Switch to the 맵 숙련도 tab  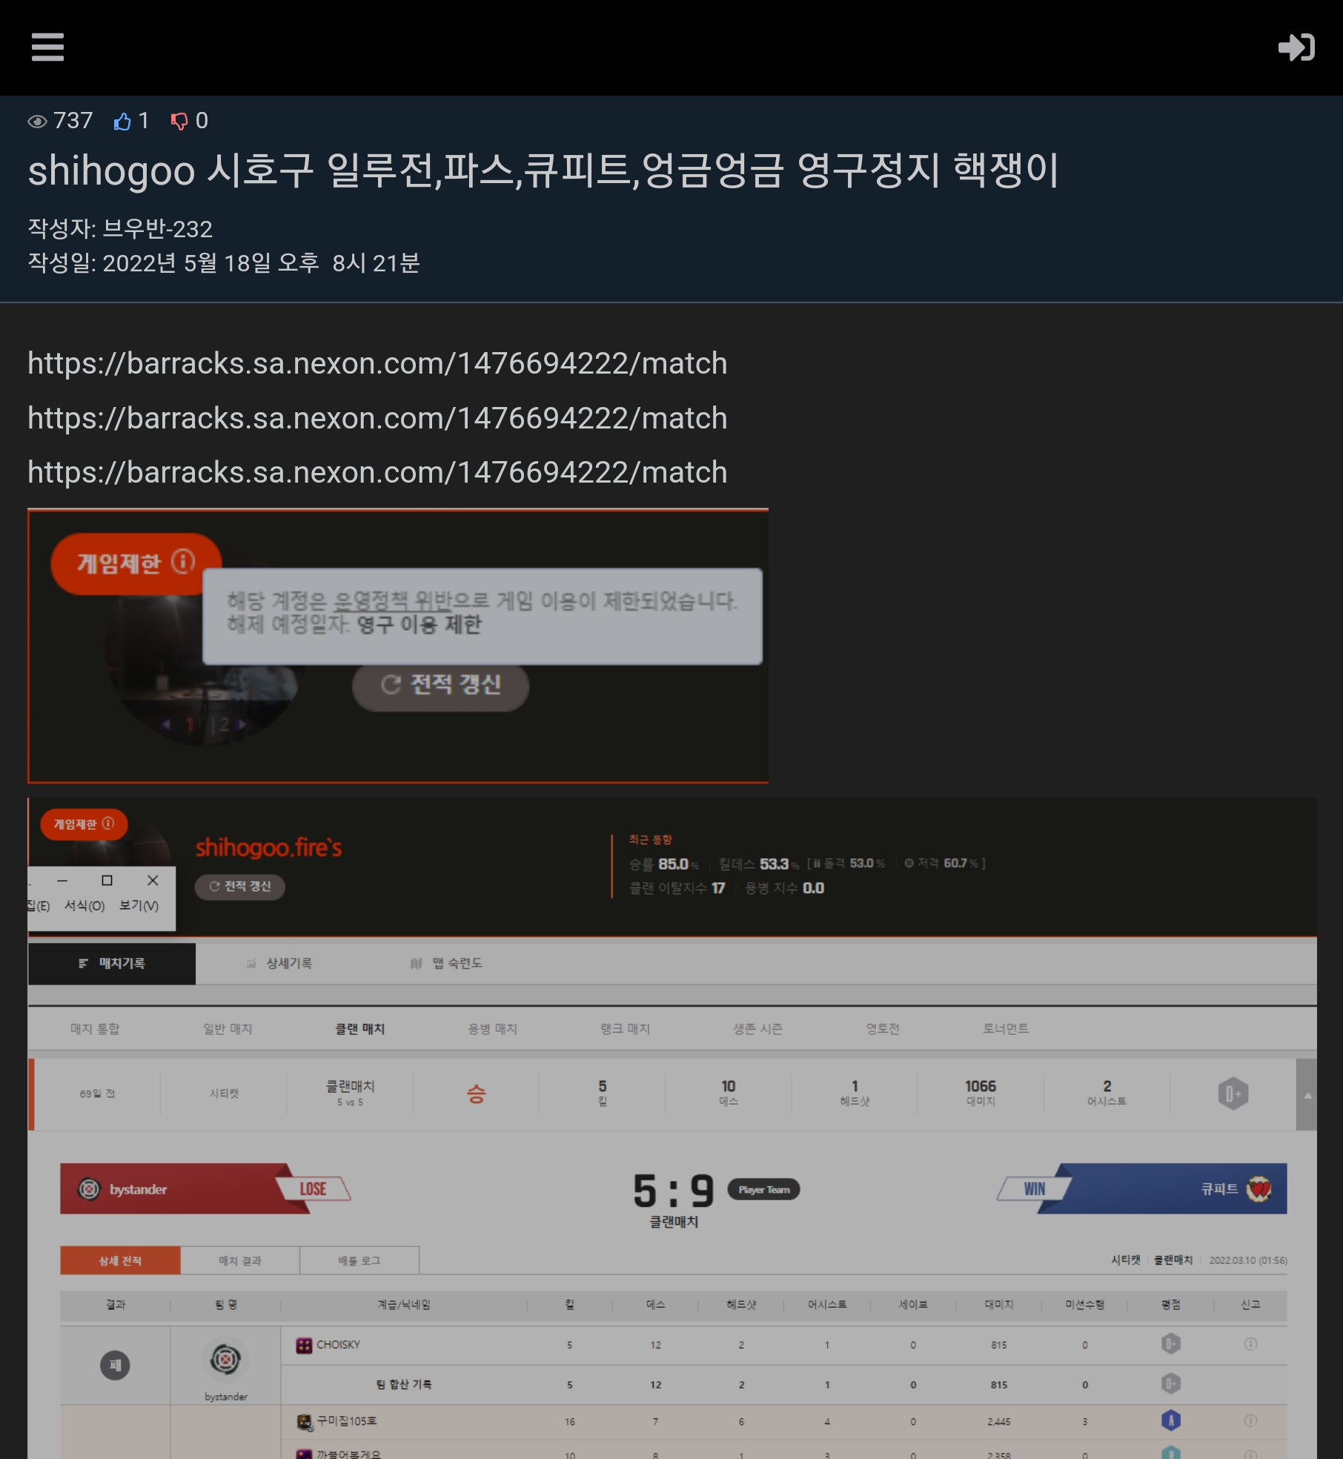pyautogui.click(x=446, y=963)
